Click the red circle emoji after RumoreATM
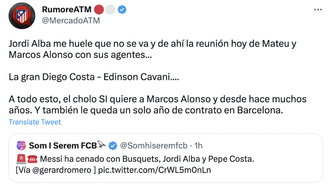Image resolution: width=328 pixels, height=191 pixels. 99,9
